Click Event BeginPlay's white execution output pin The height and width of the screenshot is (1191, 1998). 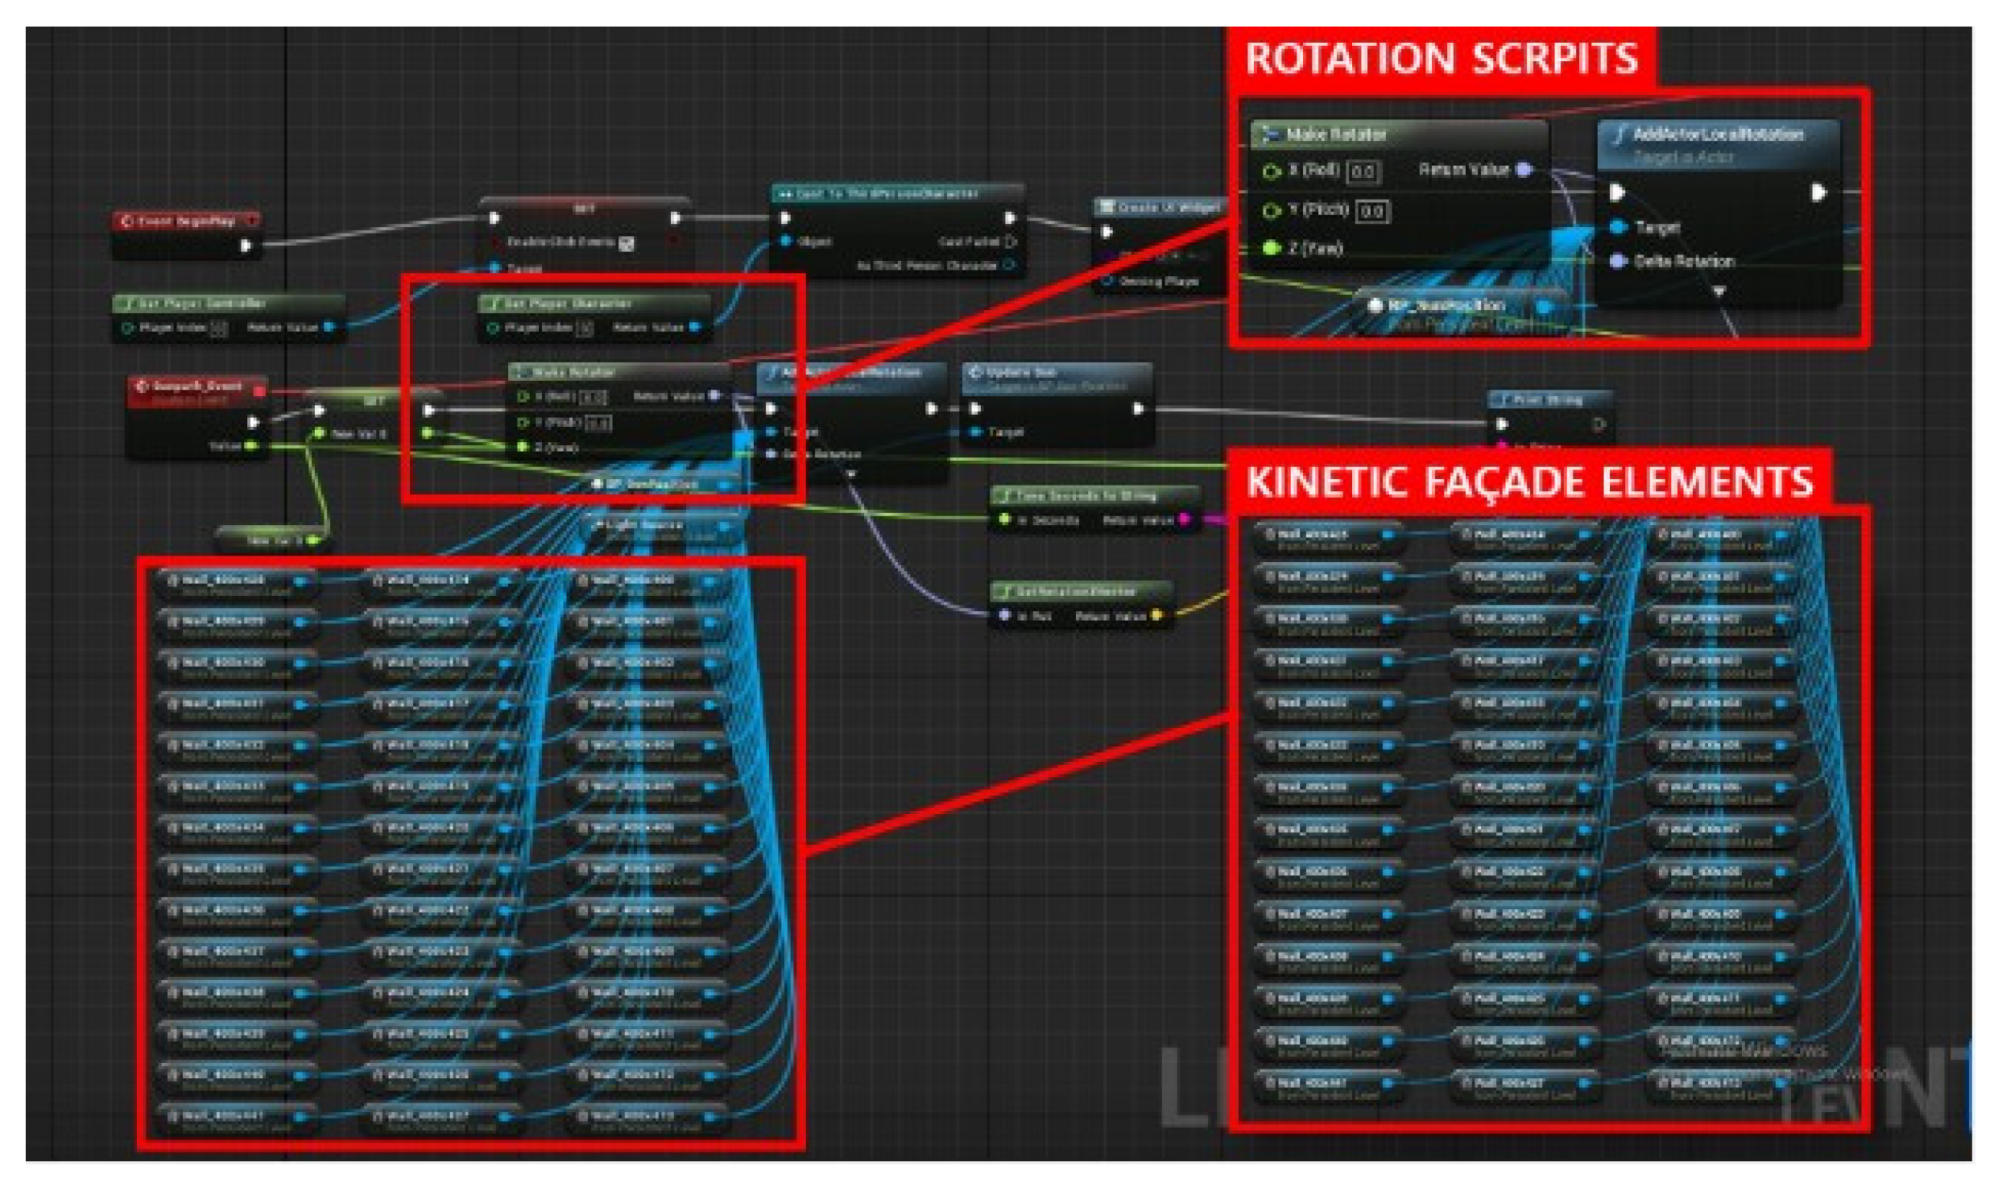pyautogui.click(x=246, y=245)
